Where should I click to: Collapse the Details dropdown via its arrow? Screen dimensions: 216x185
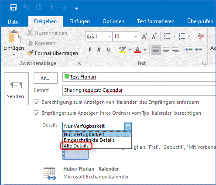[x=128, y=126]
